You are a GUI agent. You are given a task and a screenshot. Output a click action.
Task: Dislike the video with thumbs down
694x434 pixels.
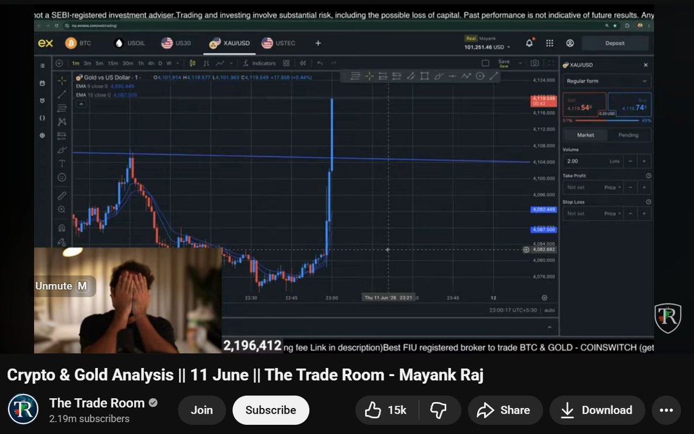click(x=438, y=410)
